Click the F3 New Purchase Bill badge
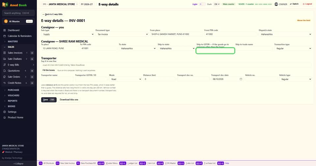316x166 pixels. pyautogui.click(x=78, y=163)
